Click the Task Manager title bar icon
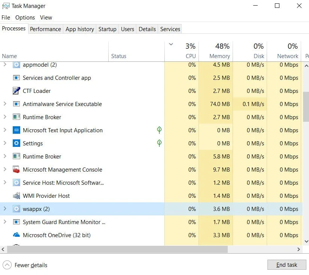This screenshot has width=309, height=275. pyautogui.click(x=6, y=6)
